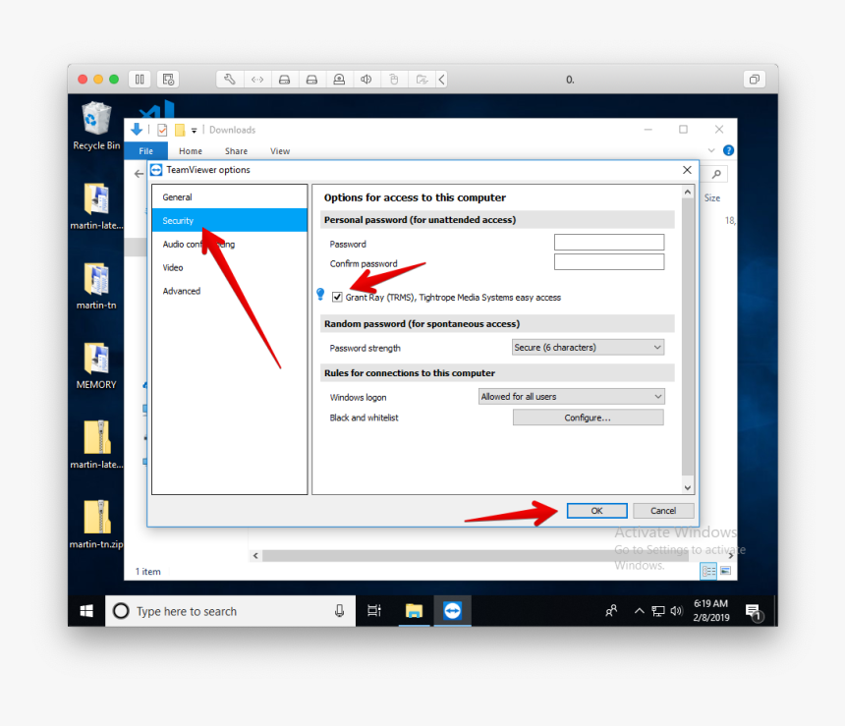
Task: Select the martin-tn.zip desktop icon
Action: [x=96, y=525]
